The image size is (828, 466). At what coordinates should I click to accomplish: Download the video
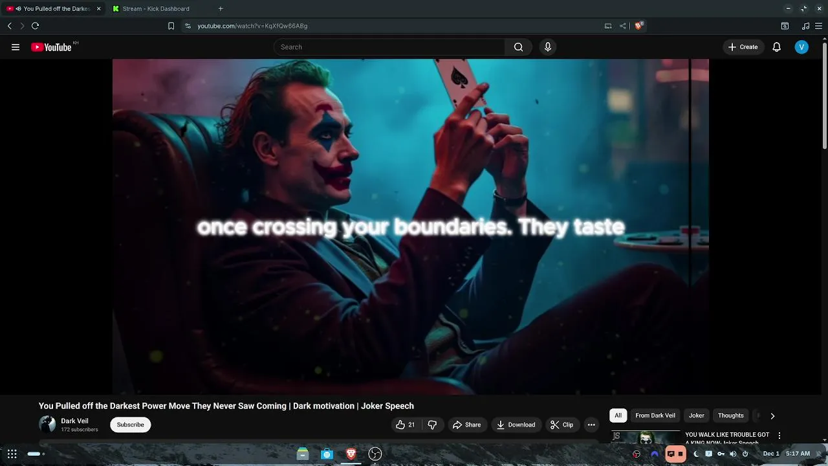[x=516, y=425]
